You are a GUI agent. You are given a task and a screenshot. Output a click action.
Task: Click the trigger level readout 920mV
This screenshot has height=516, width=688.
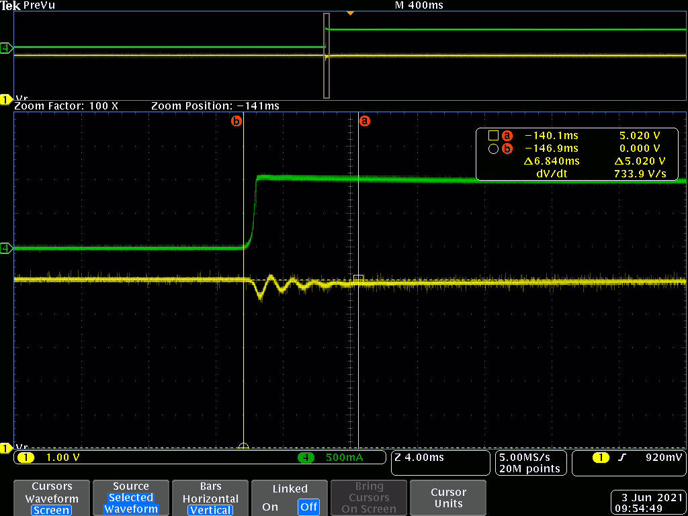tap(664, 457)
